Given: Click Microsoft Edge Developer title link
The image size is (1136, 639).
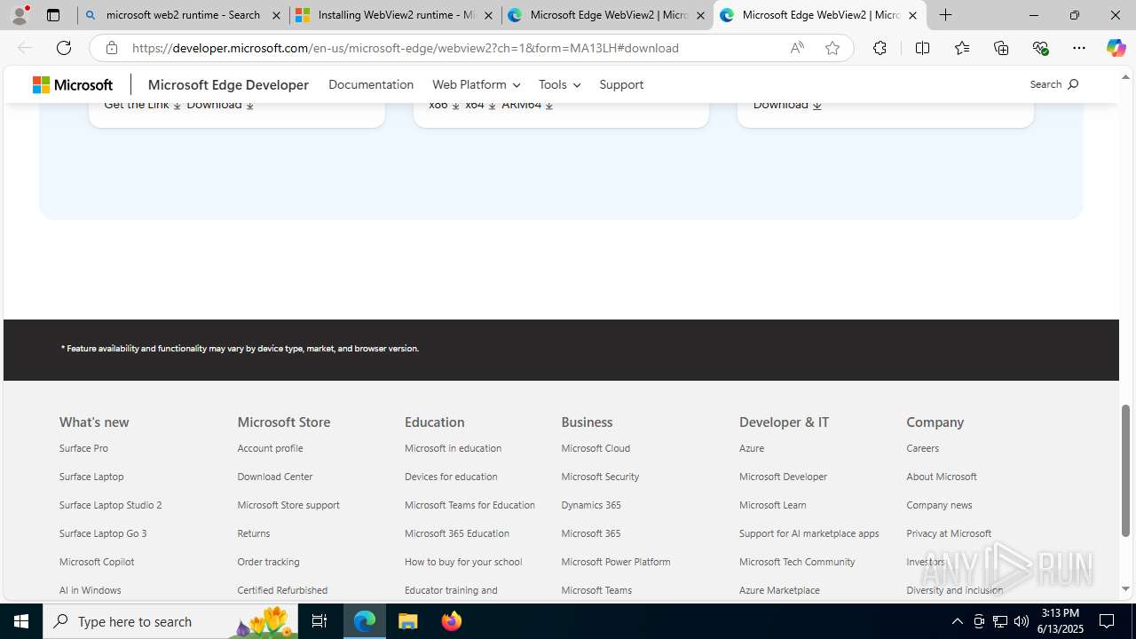Looking at the screenshot, I should click(x=228, y=84).
